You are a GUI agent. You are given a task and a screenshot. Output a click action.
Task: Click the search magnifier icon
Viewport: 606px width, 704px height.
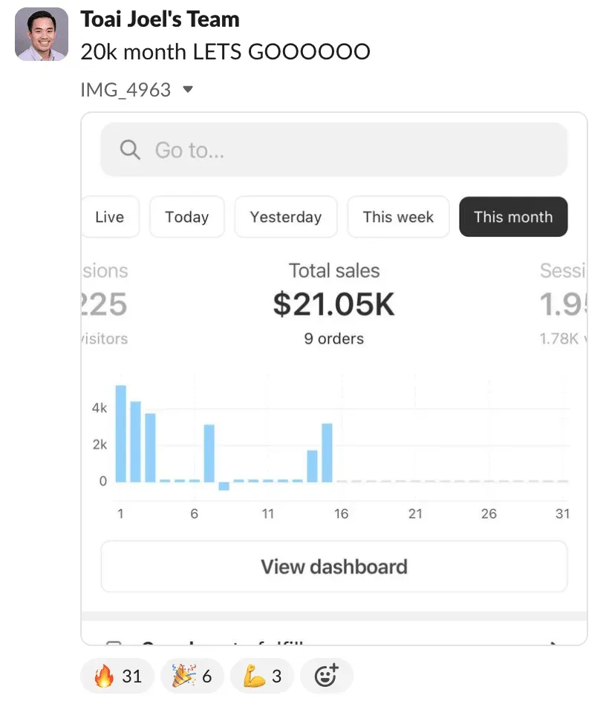click(x=130, y=149)
